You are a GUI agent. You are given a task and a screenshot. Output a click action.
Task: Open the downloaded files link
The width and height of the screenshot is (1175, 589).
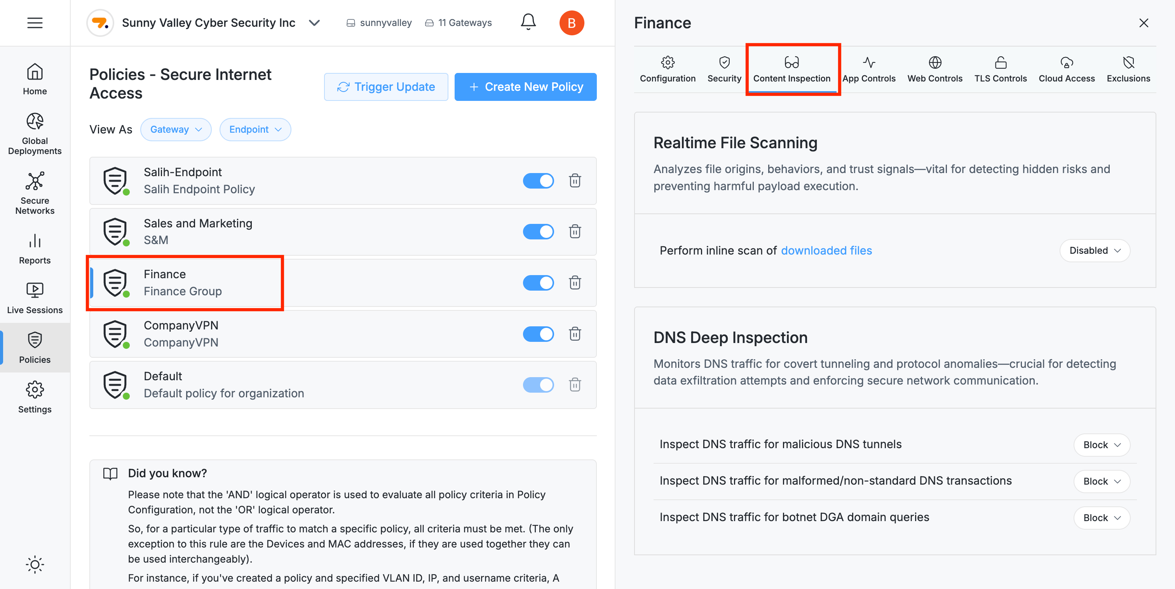826,250
